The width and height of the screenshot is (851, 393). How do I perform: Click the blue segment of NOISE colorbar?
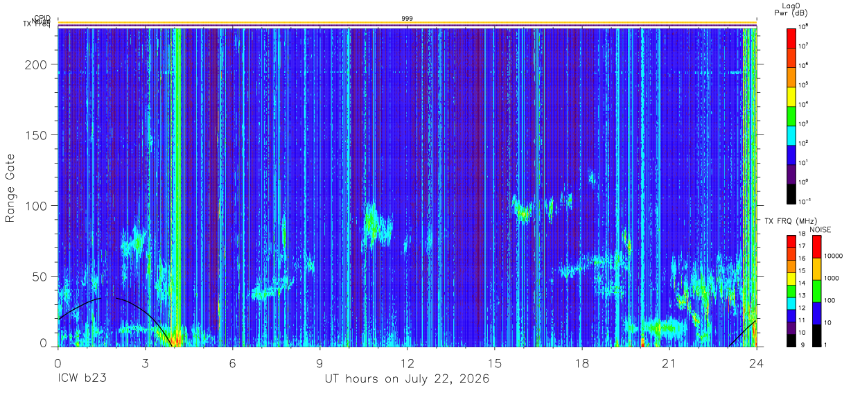(816, 313)
